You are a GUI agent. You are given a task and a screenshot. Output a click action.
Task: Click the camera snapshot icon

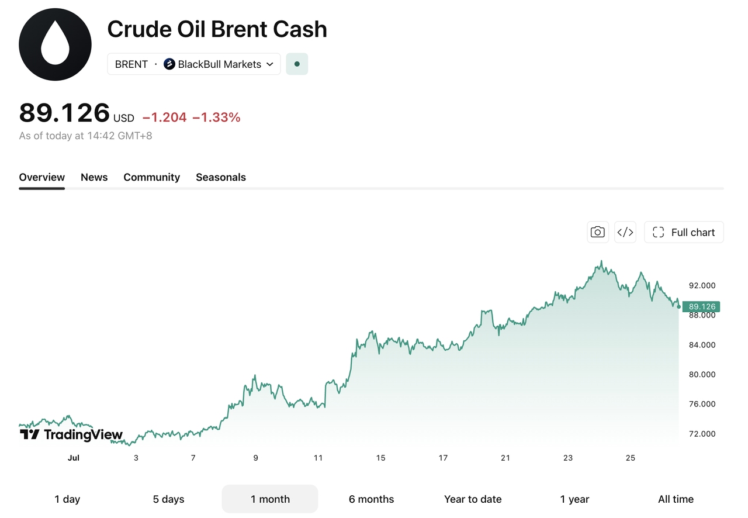pyautogui.click(x=597, y=232)
